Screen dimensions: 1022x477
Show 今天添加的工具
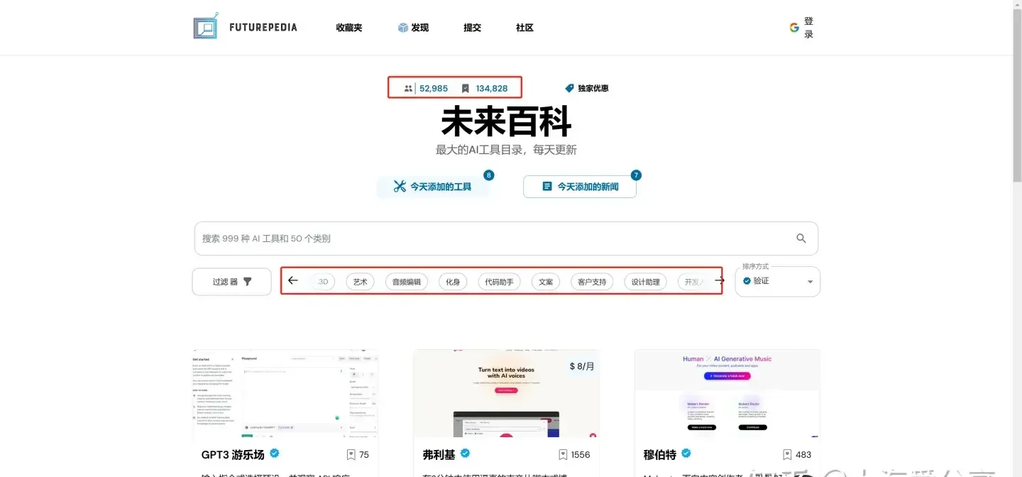[x=434, y=187]
